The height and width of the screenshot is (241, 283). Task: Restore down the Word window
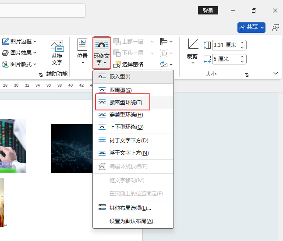254,11
